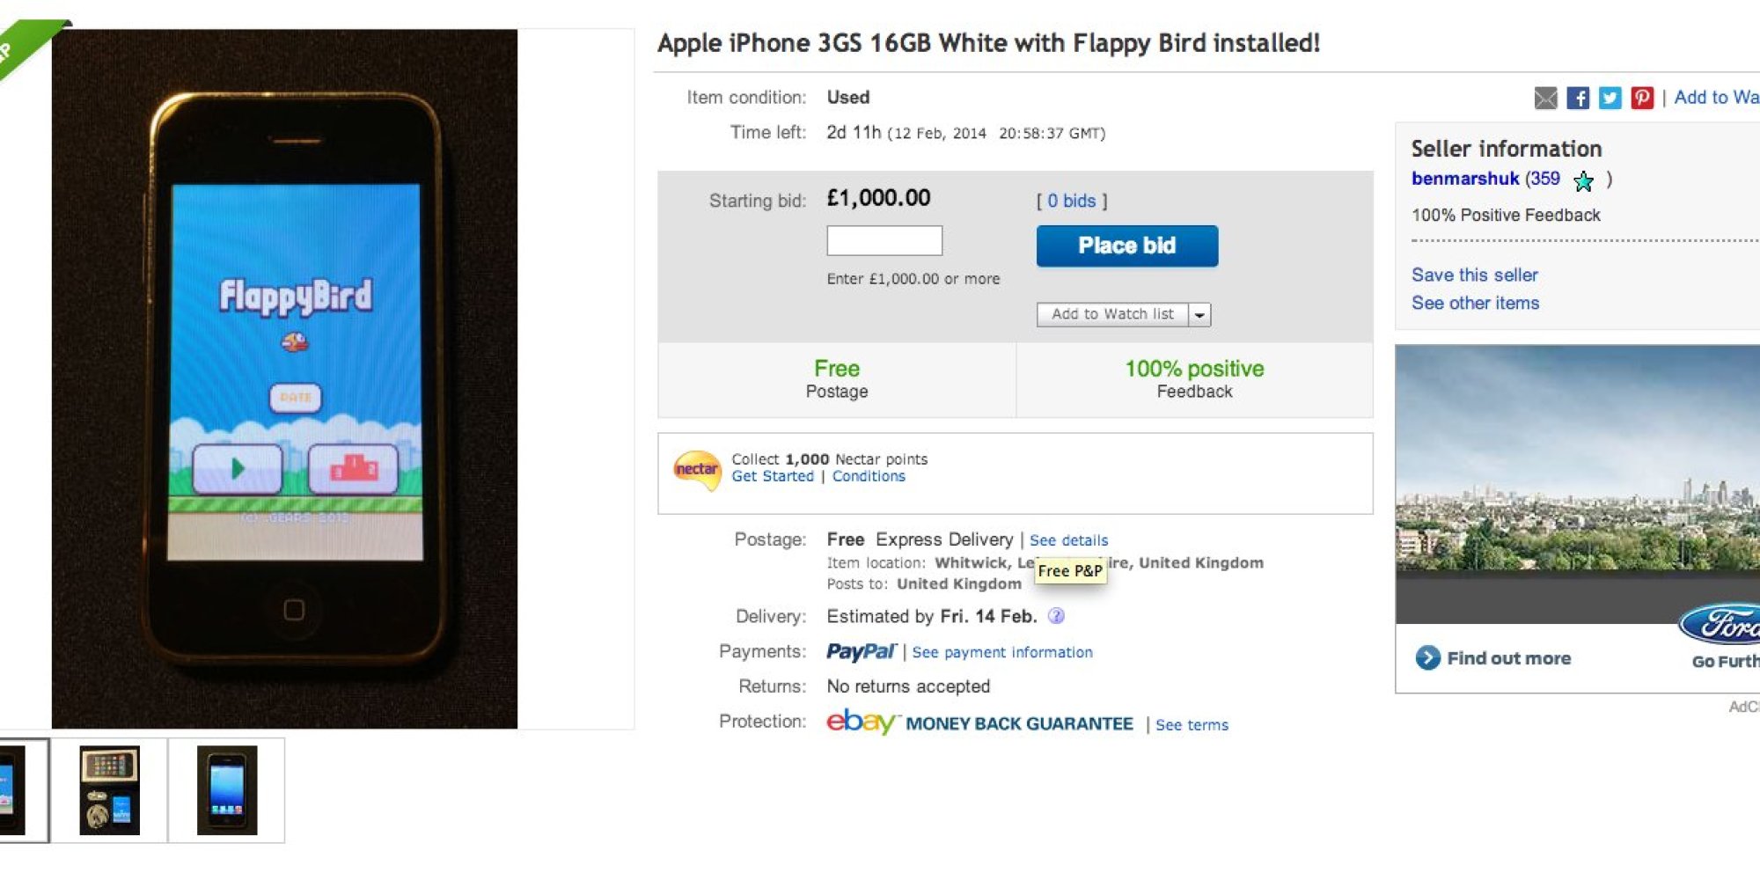
Task: Click Save this seller
Action: pos(1474,275)
